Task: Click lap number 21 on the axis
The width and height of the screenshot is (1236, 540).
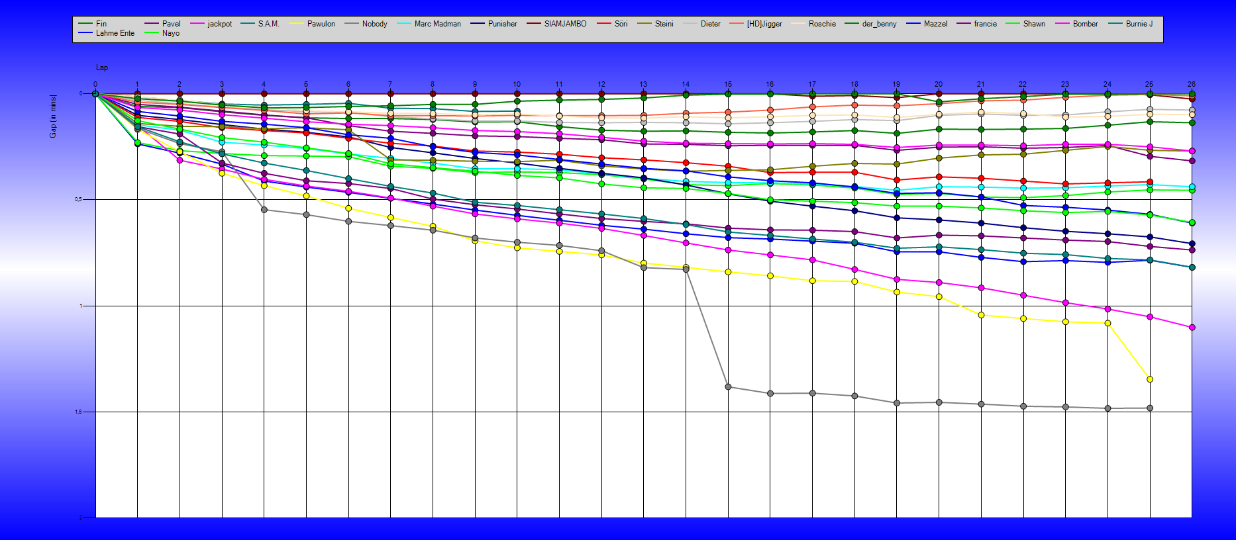Action: tap(981, 85)
